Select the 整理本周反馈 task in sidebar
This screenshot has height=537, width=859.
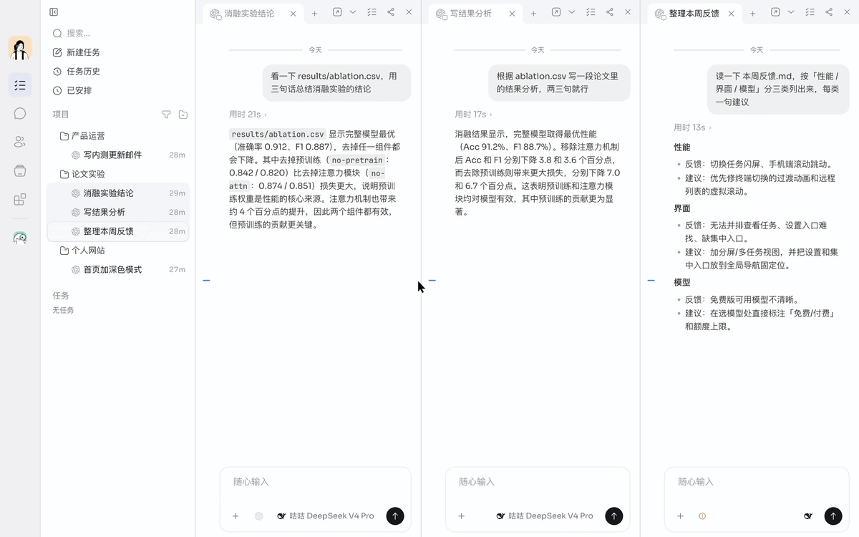118,231
